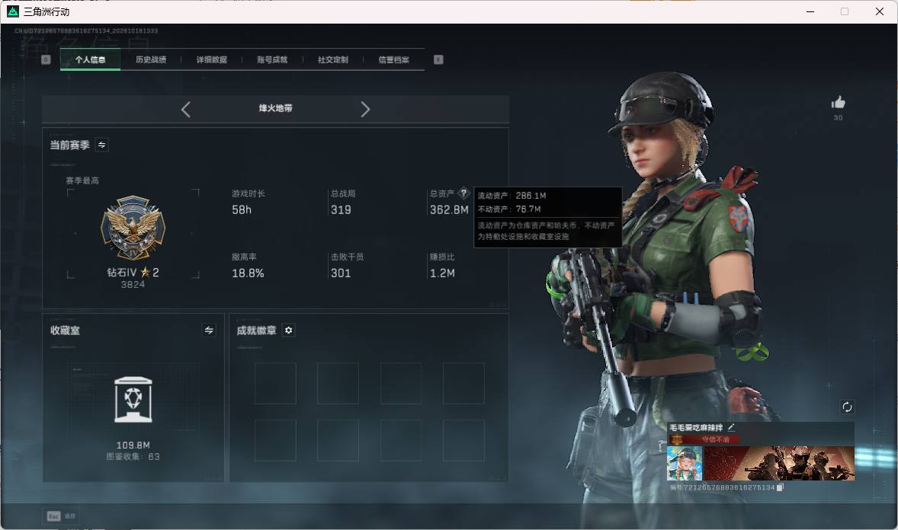
Task: Select the 个人信息 tab
Action: click(90, 59)
